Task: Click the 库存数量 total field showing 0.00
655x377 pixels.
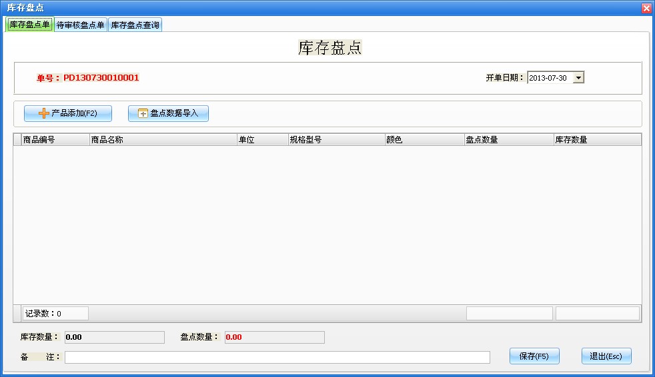Action: point(115,337)
